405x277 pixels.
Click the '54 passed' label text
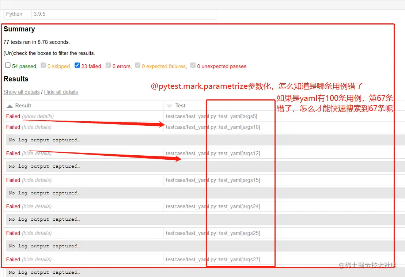24,67
